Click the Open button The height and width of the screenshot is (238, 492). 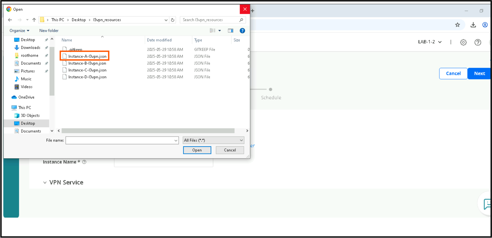(x=197, y=150)
